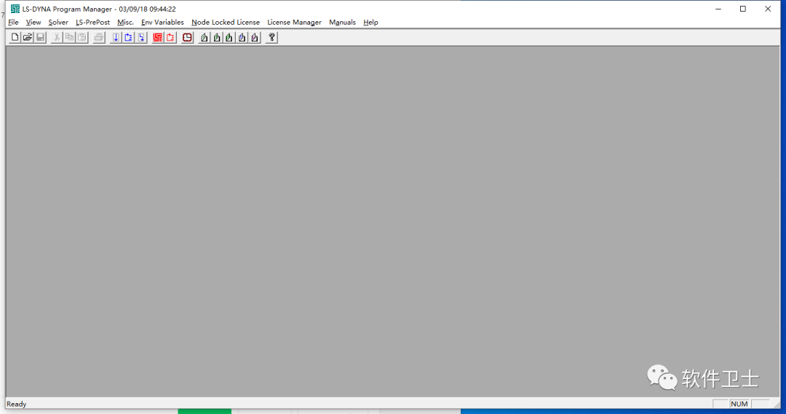Click the blue manual toolbar icon

pyautogui.click(x=242, y=37)
